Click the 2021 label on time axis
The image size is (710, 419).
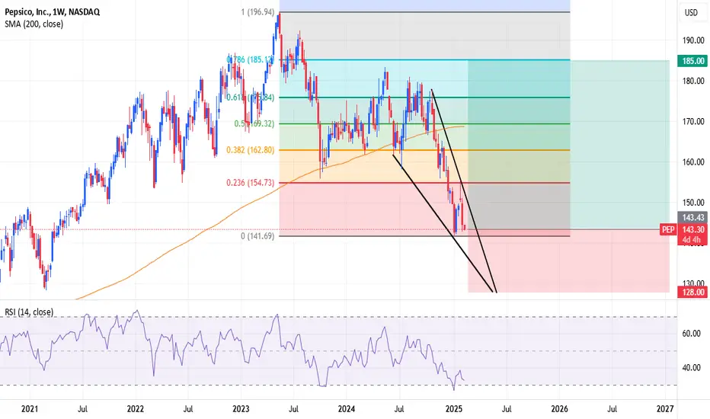(30, 409)
